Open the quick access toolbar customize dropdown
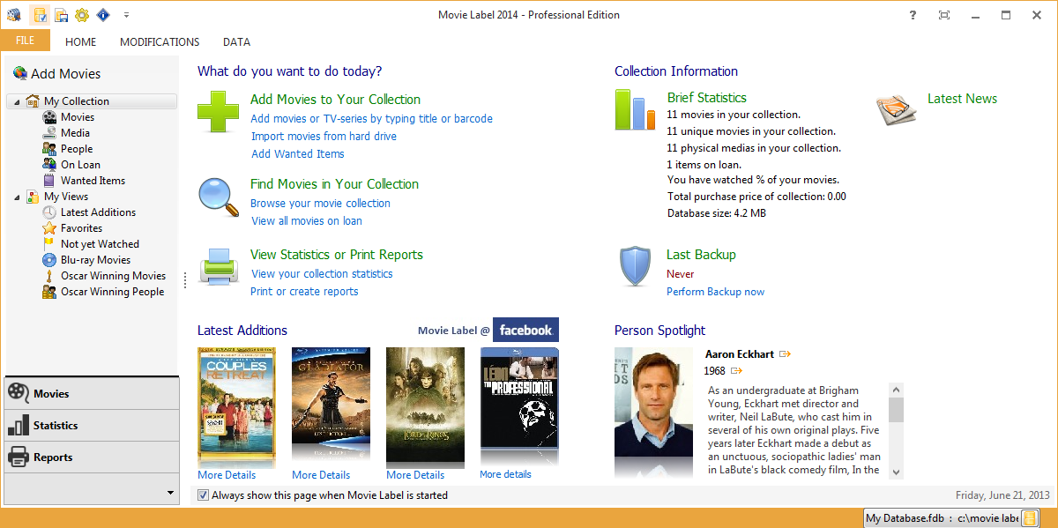The width and height of the screenshot is (1058, 528). (126, 15)
